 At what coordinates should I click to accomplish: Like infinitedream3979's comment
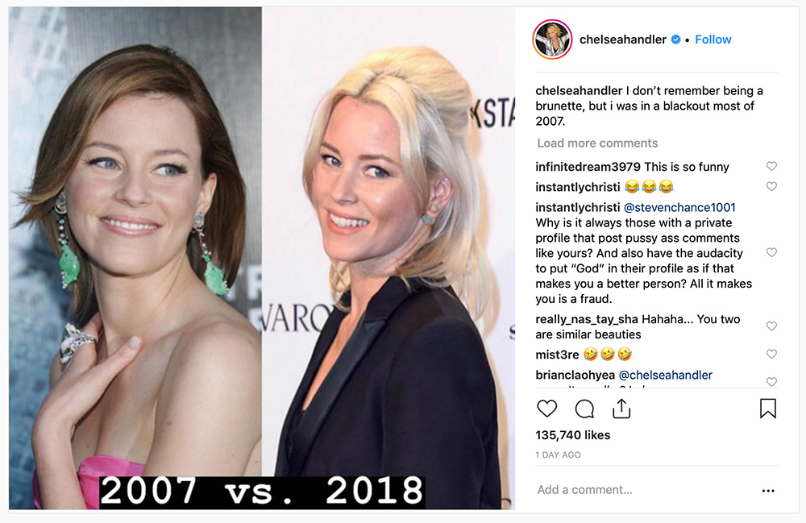(771, 166)
